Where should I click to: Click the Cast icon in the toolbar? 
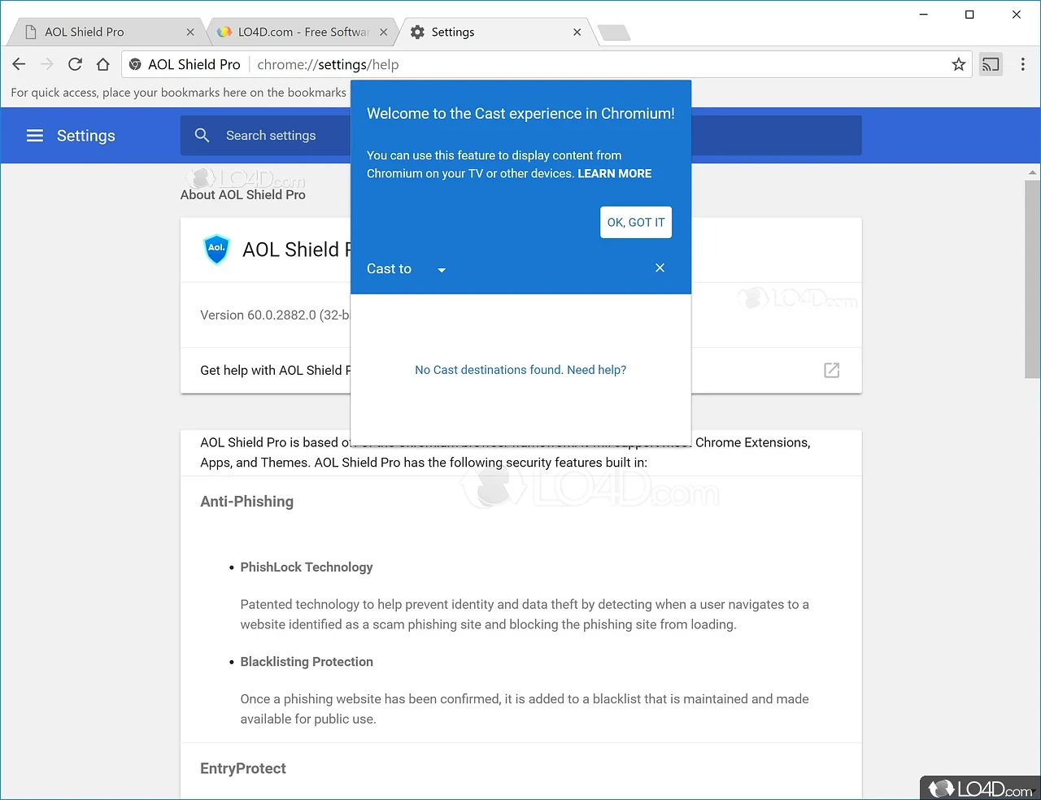(991, 64)
